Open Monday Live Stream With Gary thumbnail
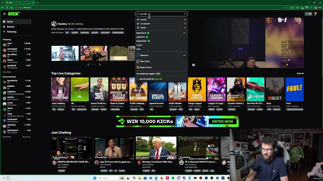The width and height of the screenshot is (323, 181). [x=156, y=148]
